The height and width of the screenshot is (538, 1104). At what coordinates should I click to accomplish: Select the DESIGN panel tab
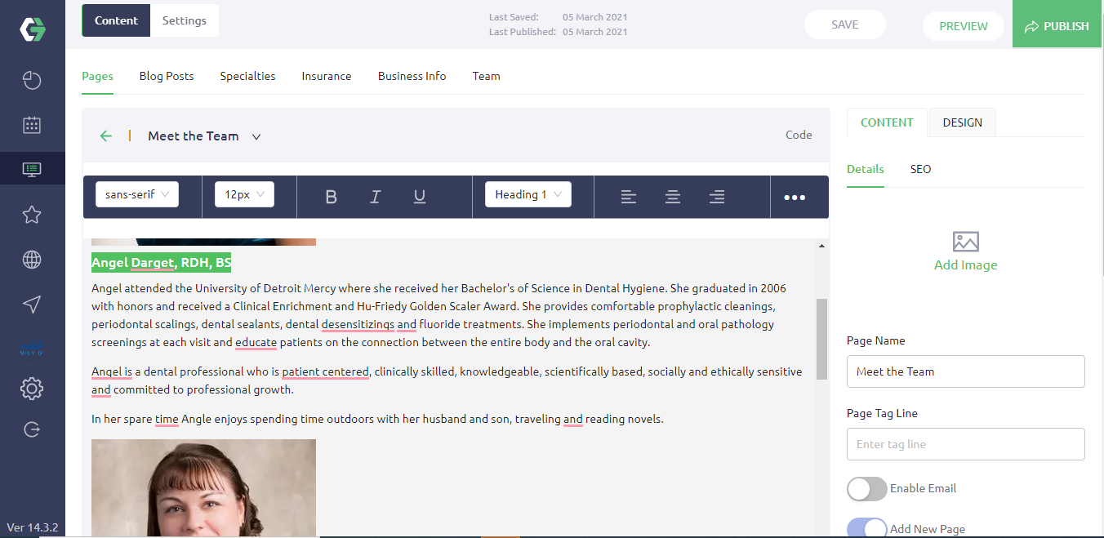[963, 122]
